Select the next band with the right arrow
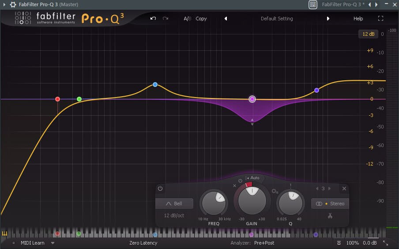 329,189
